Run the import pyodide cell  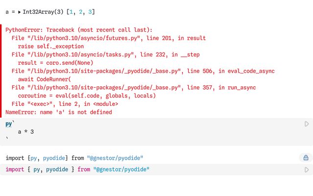click(x=307, y=170)
